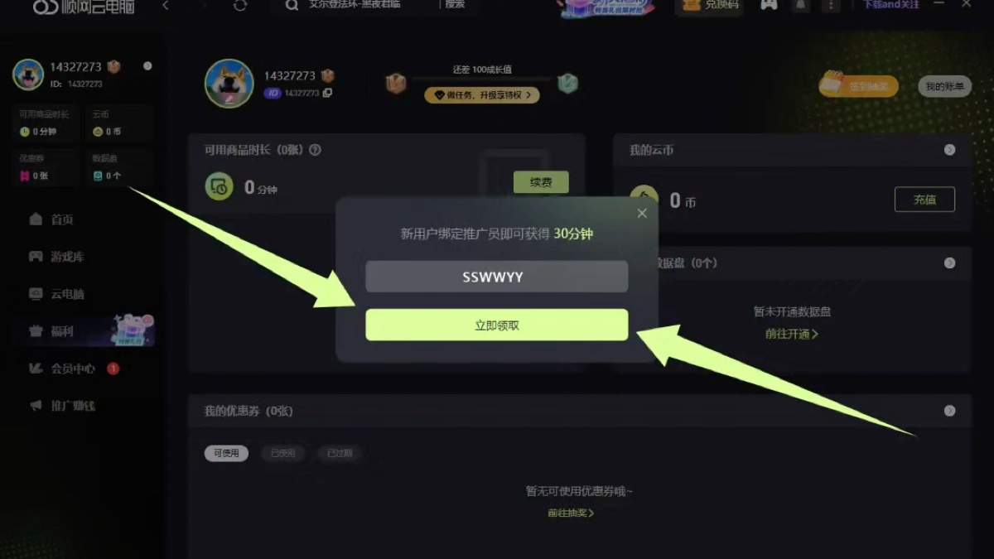The height and width of the screenshot is (559, 994).
Task: Open the three-dot more options icon
Action: point(831,6)
